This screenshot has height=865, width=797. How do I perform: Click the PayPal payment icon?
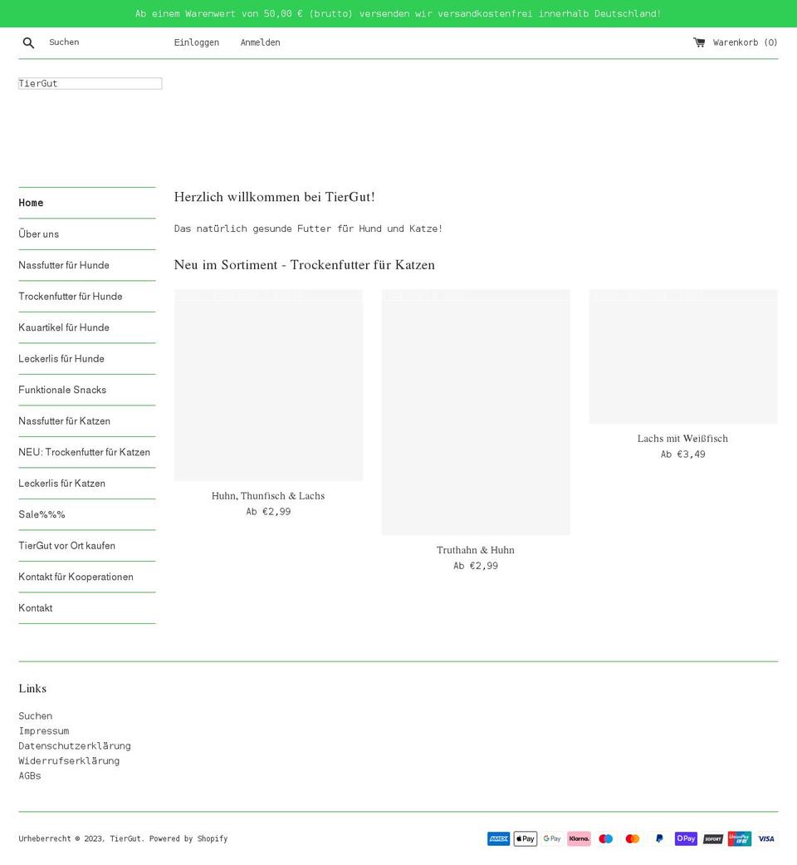[659, 838]
